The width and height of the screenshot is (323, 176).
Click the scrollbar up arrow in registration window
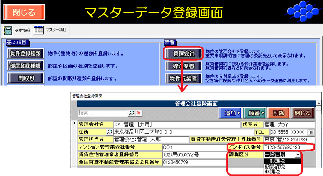318,103
